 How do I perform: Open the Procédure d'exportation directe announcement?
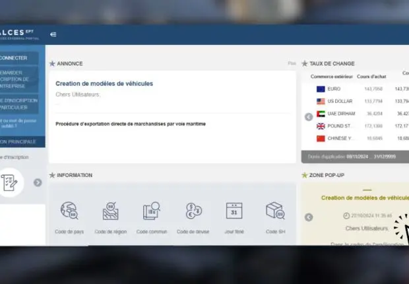pos(131,124)
